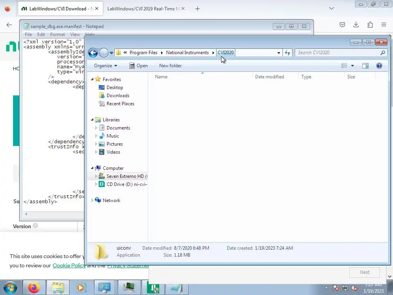Open Windows Explorer taskbar icon
Image resolution: width=393 pixels, height=295 pixels.
[58, 287]
